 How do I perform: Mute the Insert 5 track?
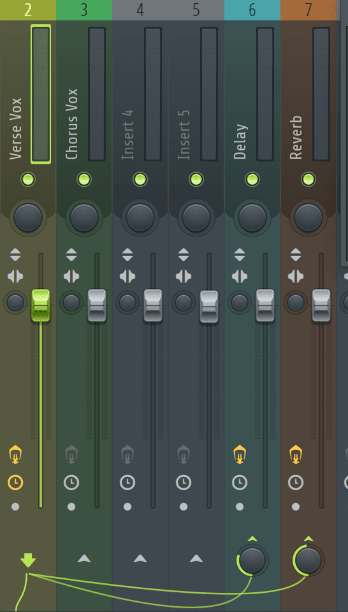point(196,180)
